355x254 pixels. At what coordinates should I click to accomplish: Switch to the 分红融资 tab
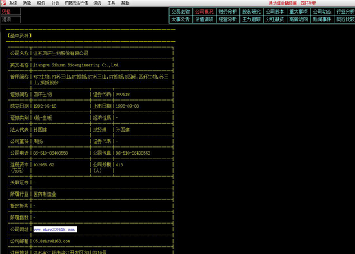coord(275,19)
